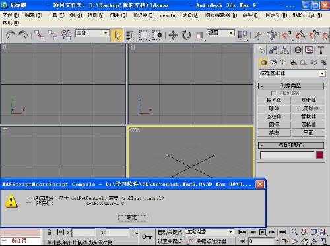Open the red object color swatch

point(319,155)
